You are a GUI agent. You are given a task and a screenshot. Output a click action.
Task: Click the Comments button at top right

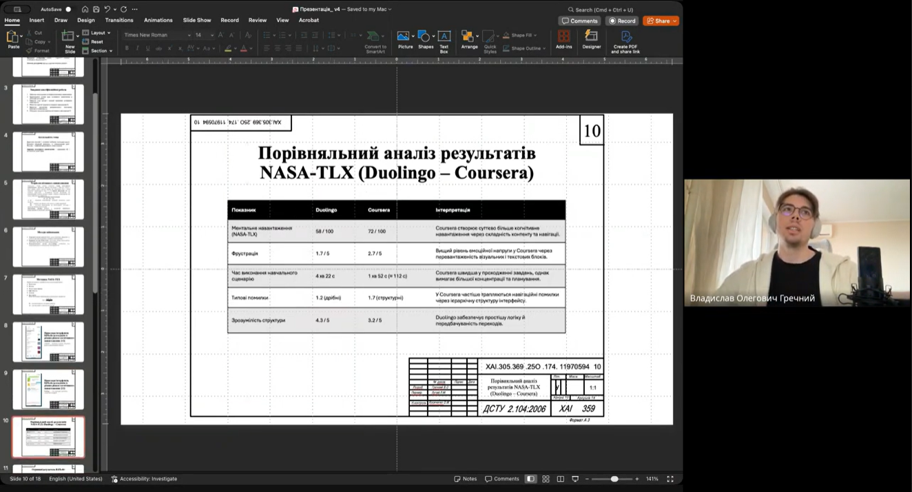click(579, 21)
